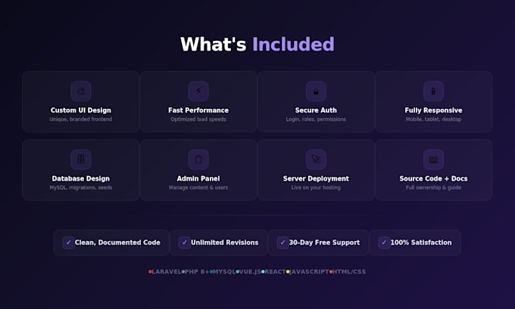Screen dimensions: 515x309
Task: Click the Database Design icon
Action: tap(81, 159)
